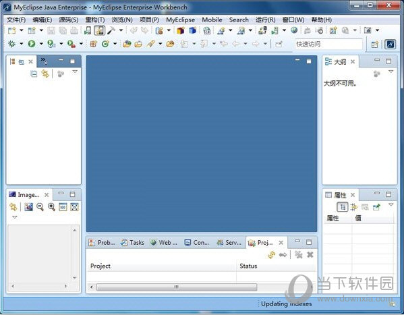This screenshot has width=404, height=315.
Task: Click the camera capture toolbar icon
Action: click(368, 30)
